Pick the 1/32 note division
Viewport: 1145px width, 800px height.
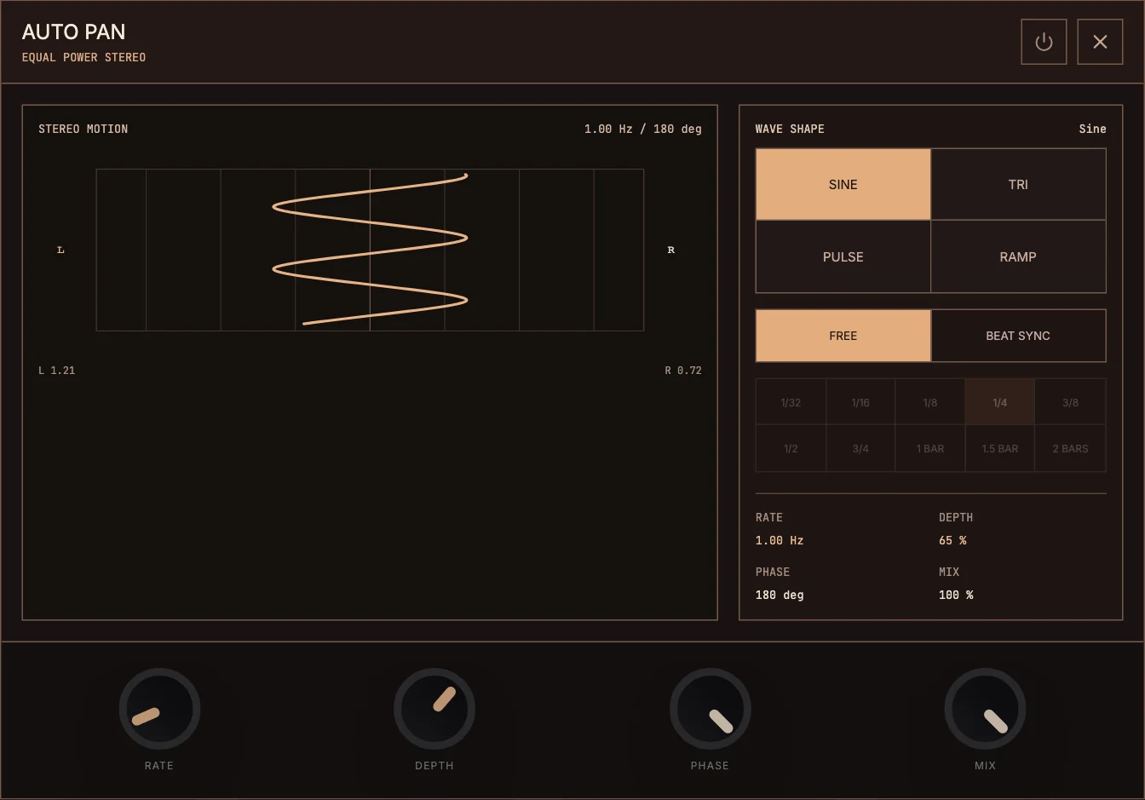[x=791, y=402]
